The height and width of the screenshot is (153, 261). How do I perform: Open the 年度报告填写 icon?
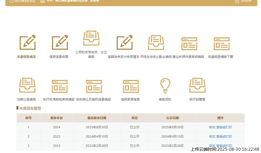pos(28,42)
